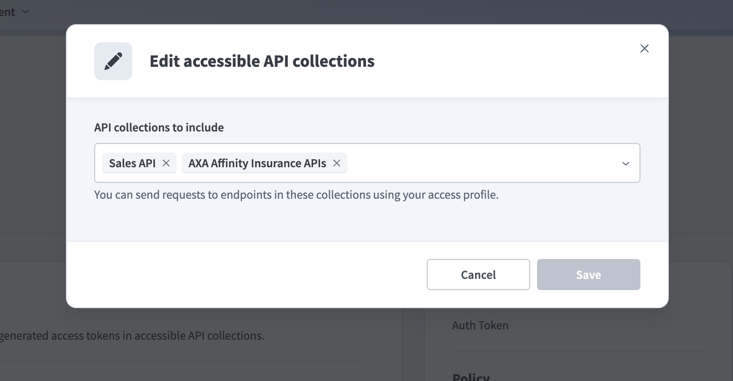Click the Policy heading in background page
This screenshot has width=733, height=381.
[x=471, y=378]
